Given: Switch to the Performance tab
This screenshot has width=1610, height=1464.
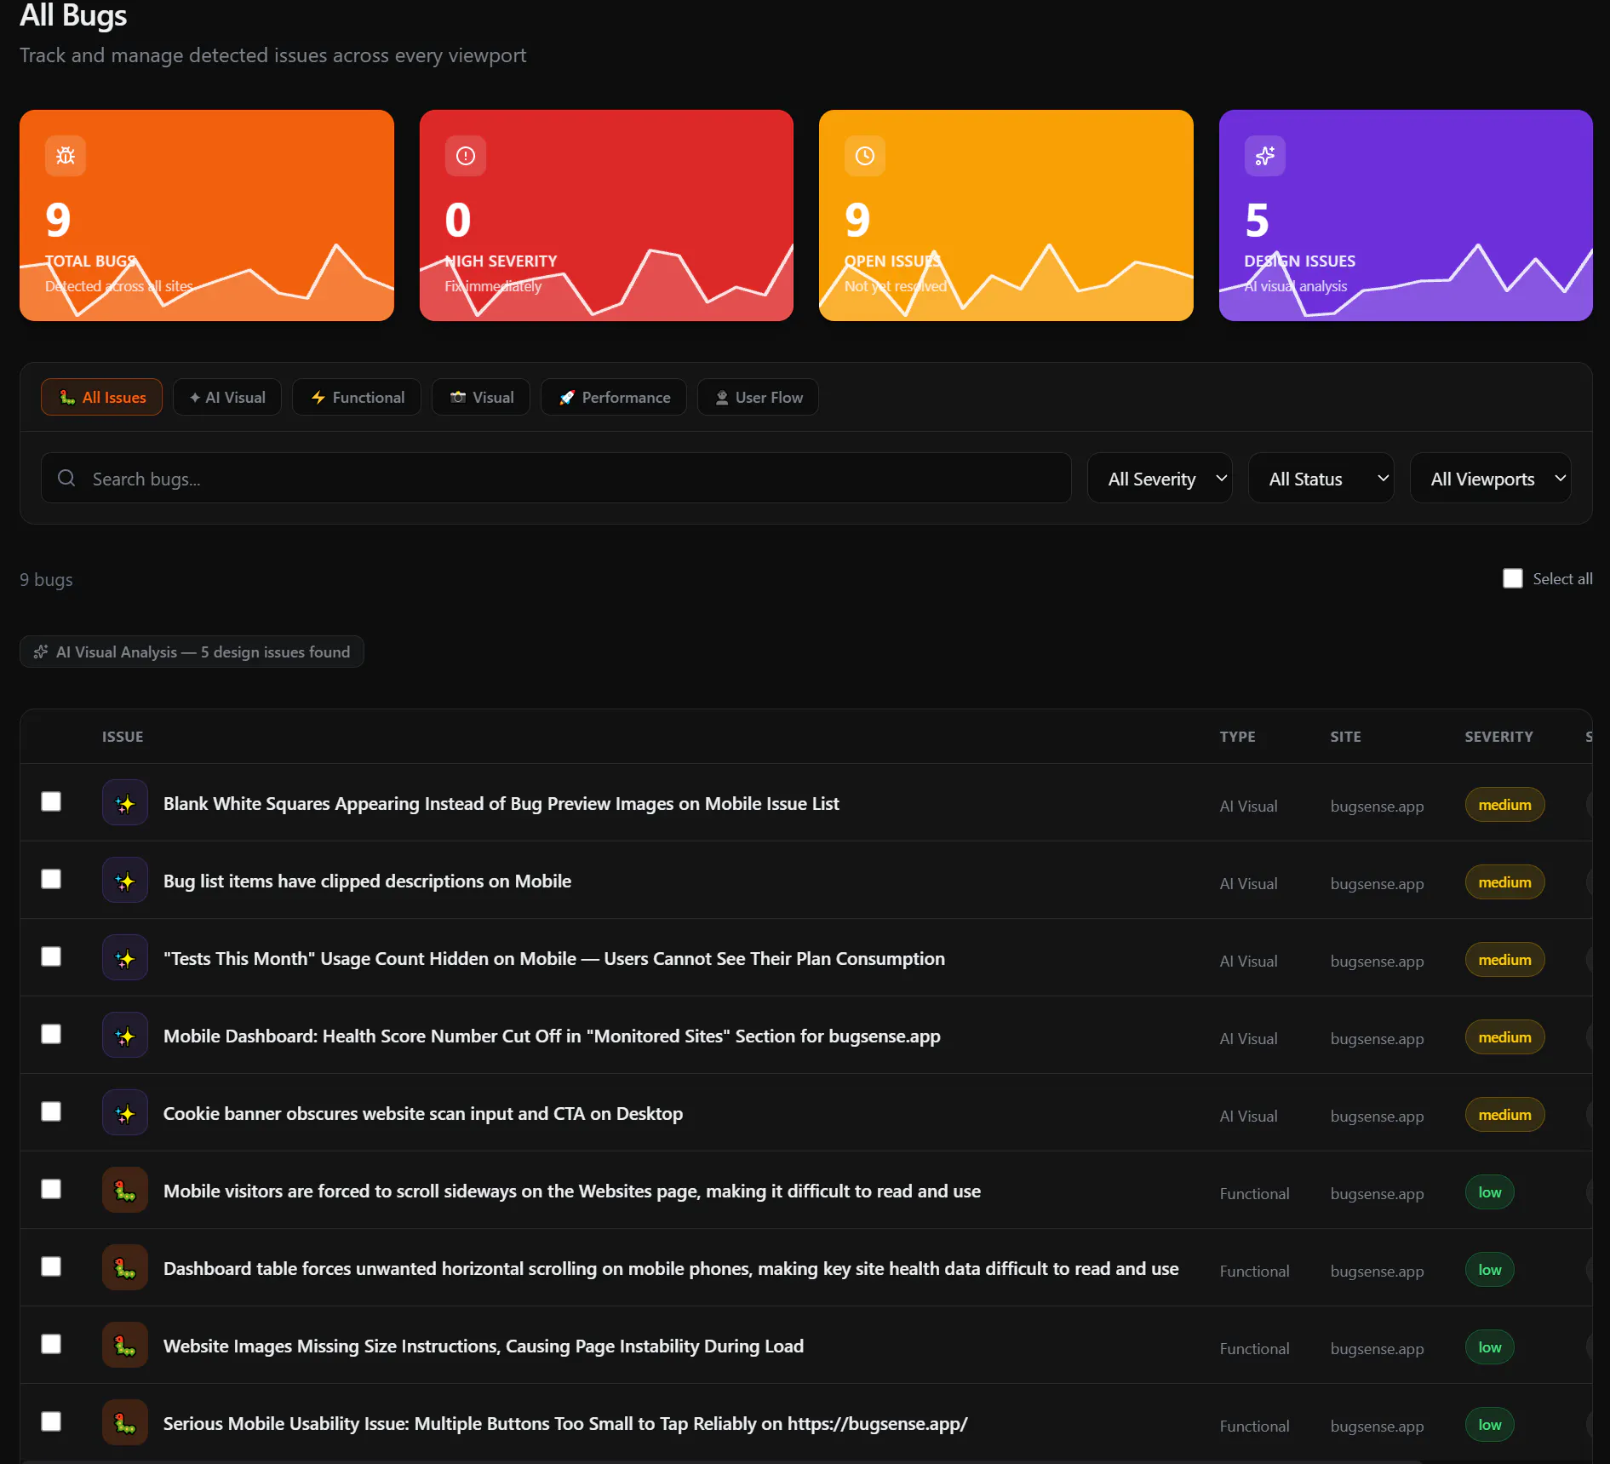Looking at the screenshot, I should (614, 397).
